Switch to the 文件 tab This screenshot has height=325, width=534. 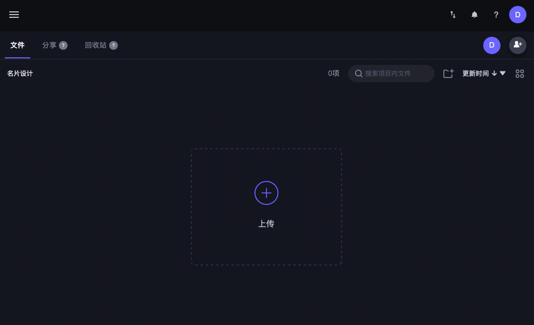pyautogui.click(x=17, y=45)
